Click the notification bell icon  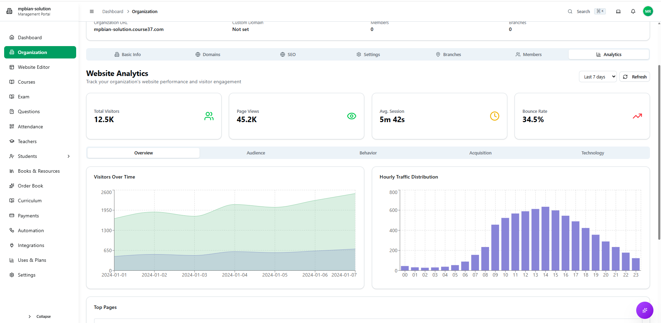point(633,11)
